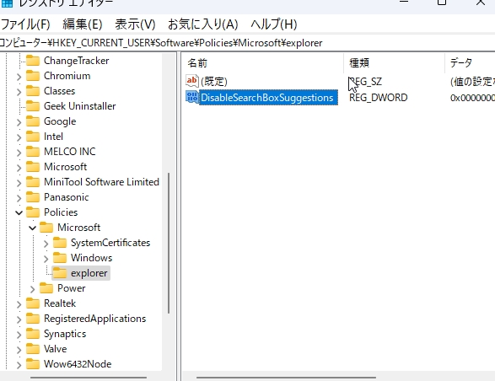The image size is (495, 381).
Task: Expand the Power key
Action: coord(33,289)
